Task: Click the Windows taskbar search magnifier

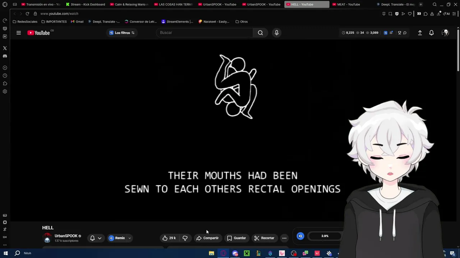Action: (17, 253)
